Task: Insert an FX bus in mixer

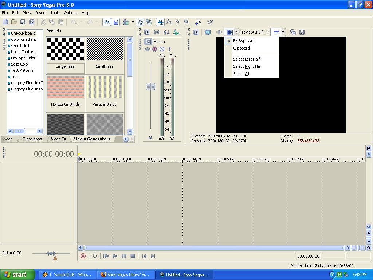Action: point(176,32)
